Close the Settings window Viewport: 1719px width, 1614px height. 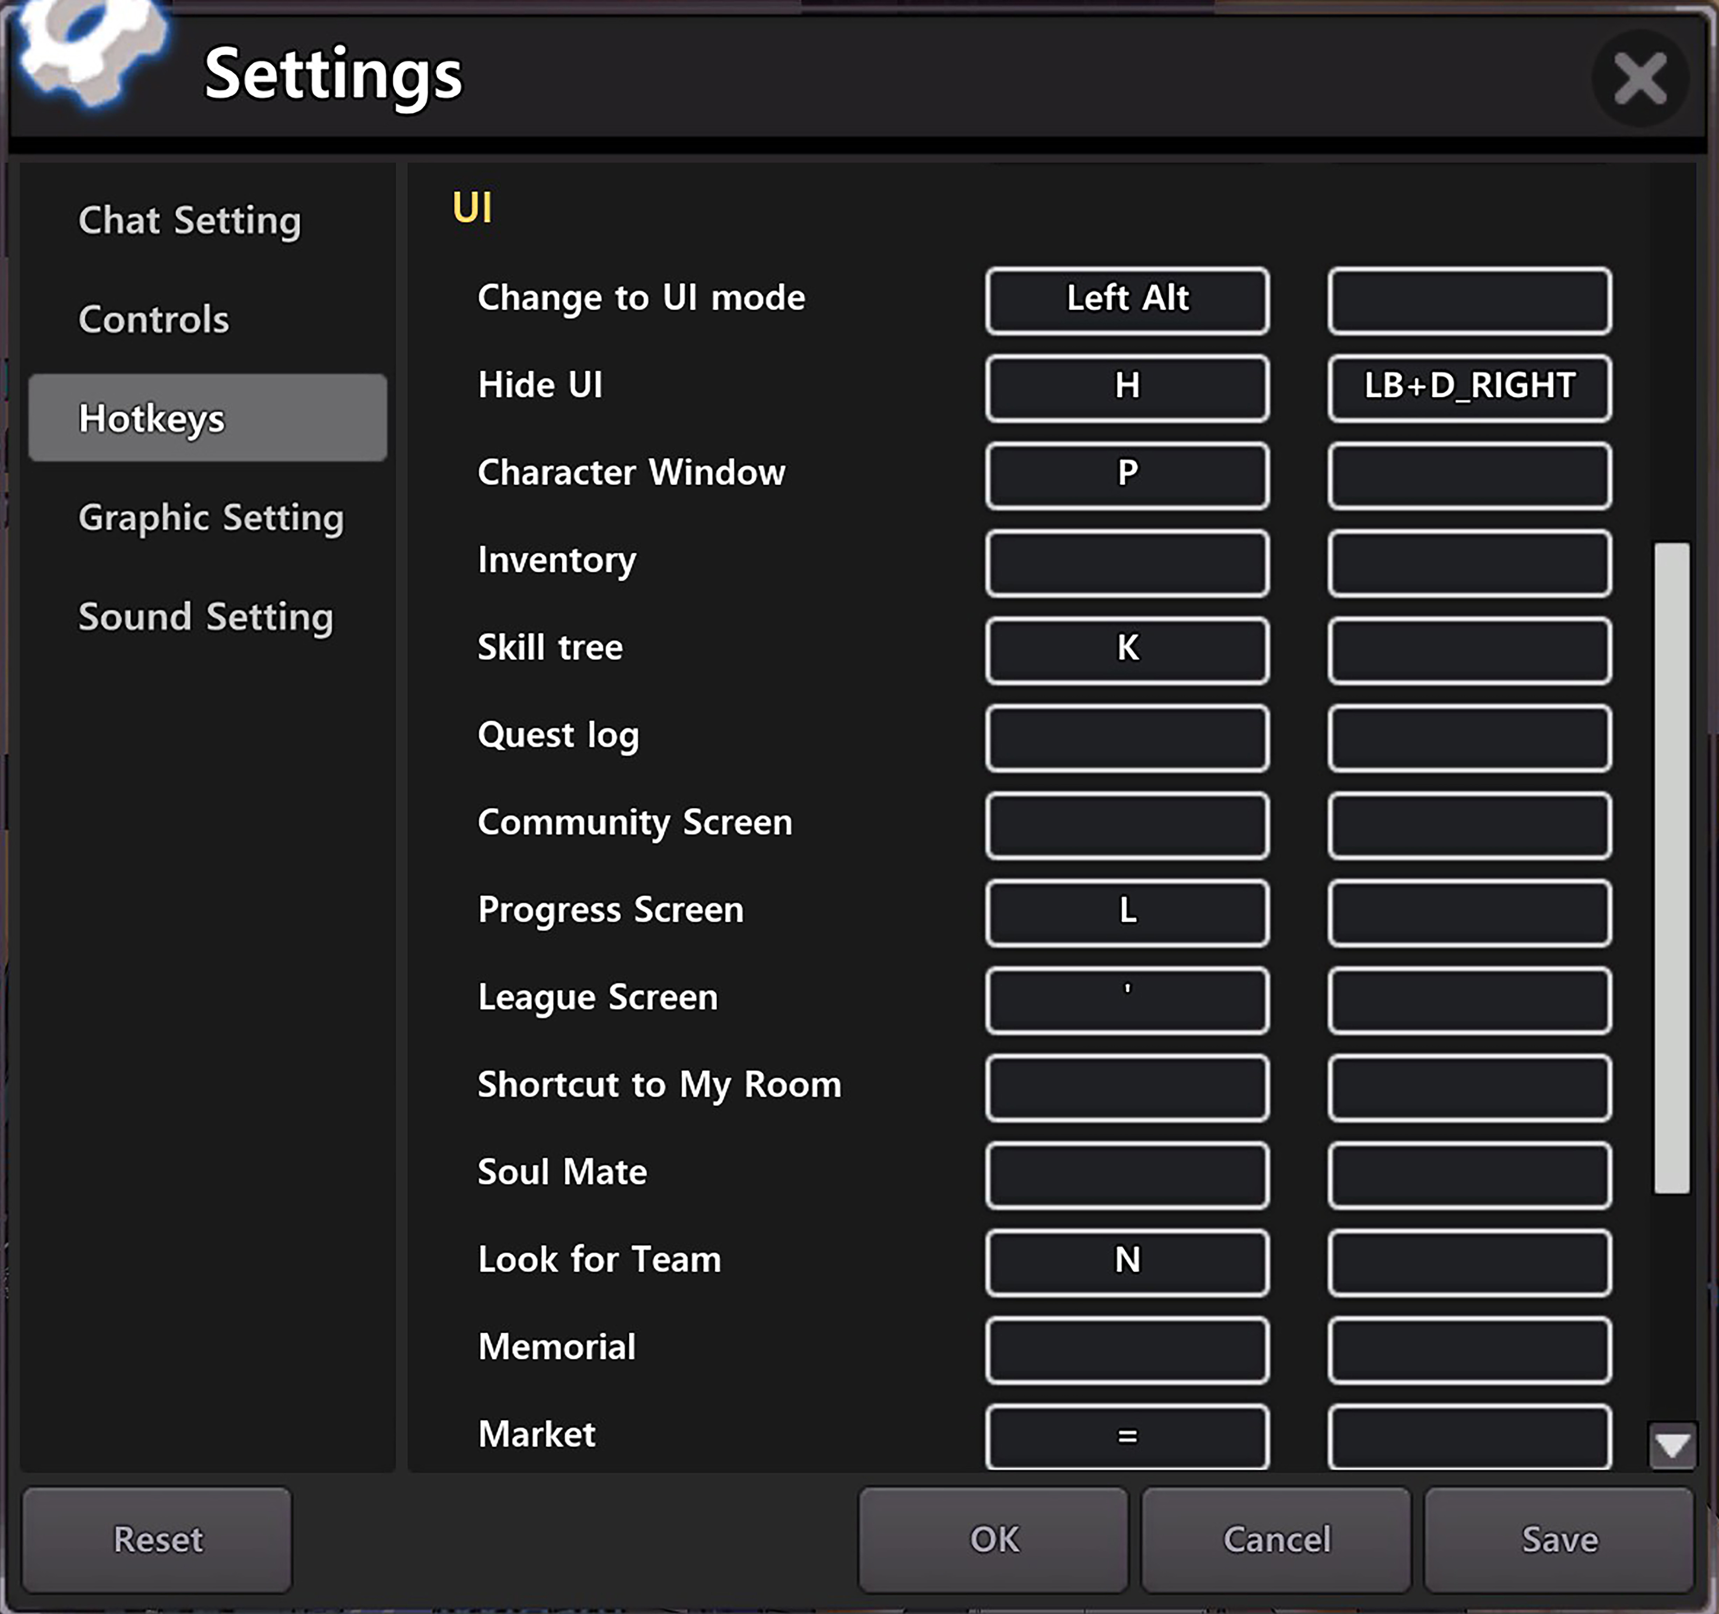point(1640,78)
